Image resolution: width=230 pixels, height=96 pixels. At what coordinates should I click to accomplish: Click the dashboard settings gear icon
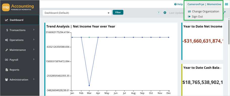(x=165, y=13)
